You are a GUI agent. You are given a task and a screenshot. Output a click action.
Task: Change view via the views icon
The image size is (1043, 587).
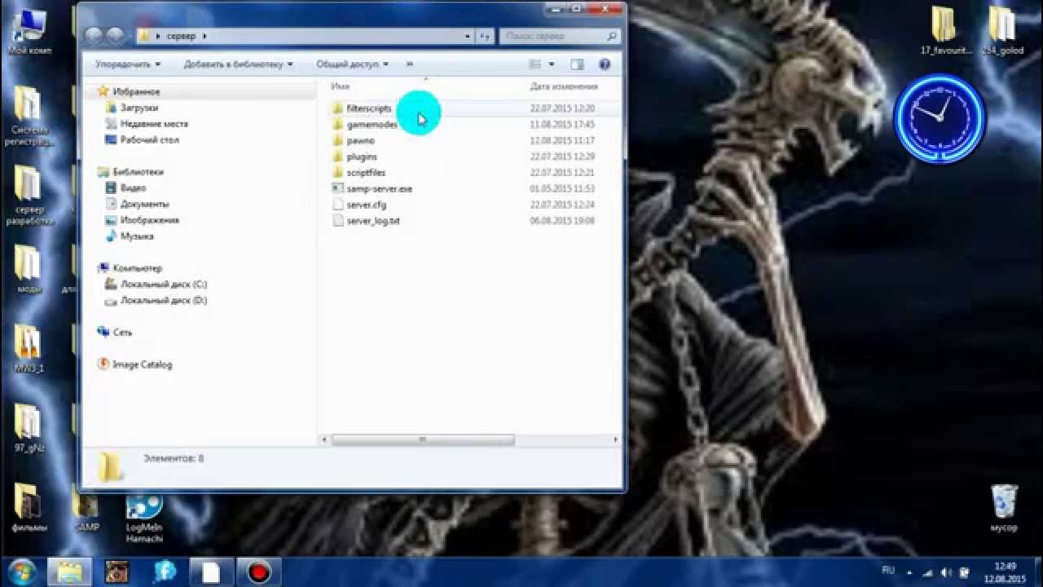535,64
